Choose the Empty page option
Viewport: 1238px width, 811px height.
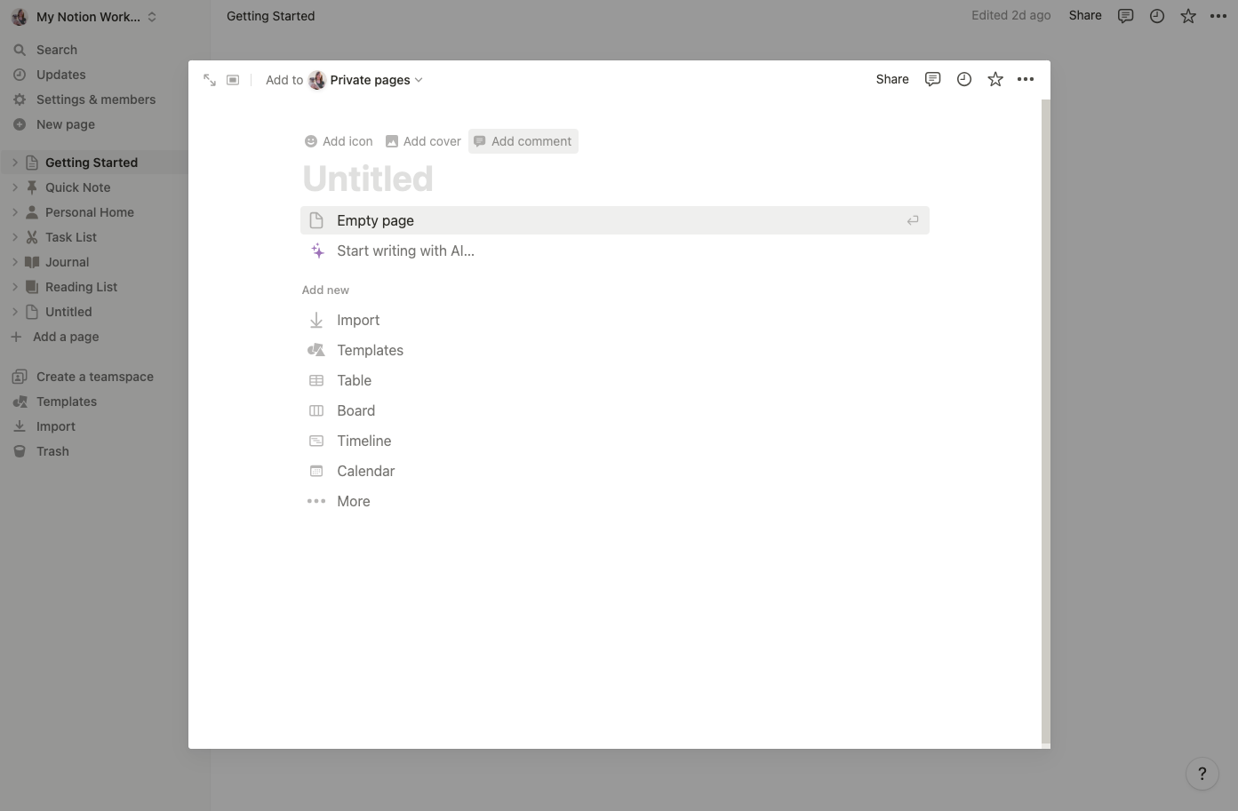pos(615,220)
